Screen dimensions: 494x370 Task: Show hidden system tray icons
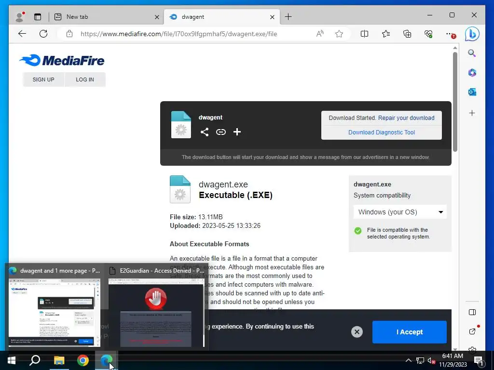[408, 360]
